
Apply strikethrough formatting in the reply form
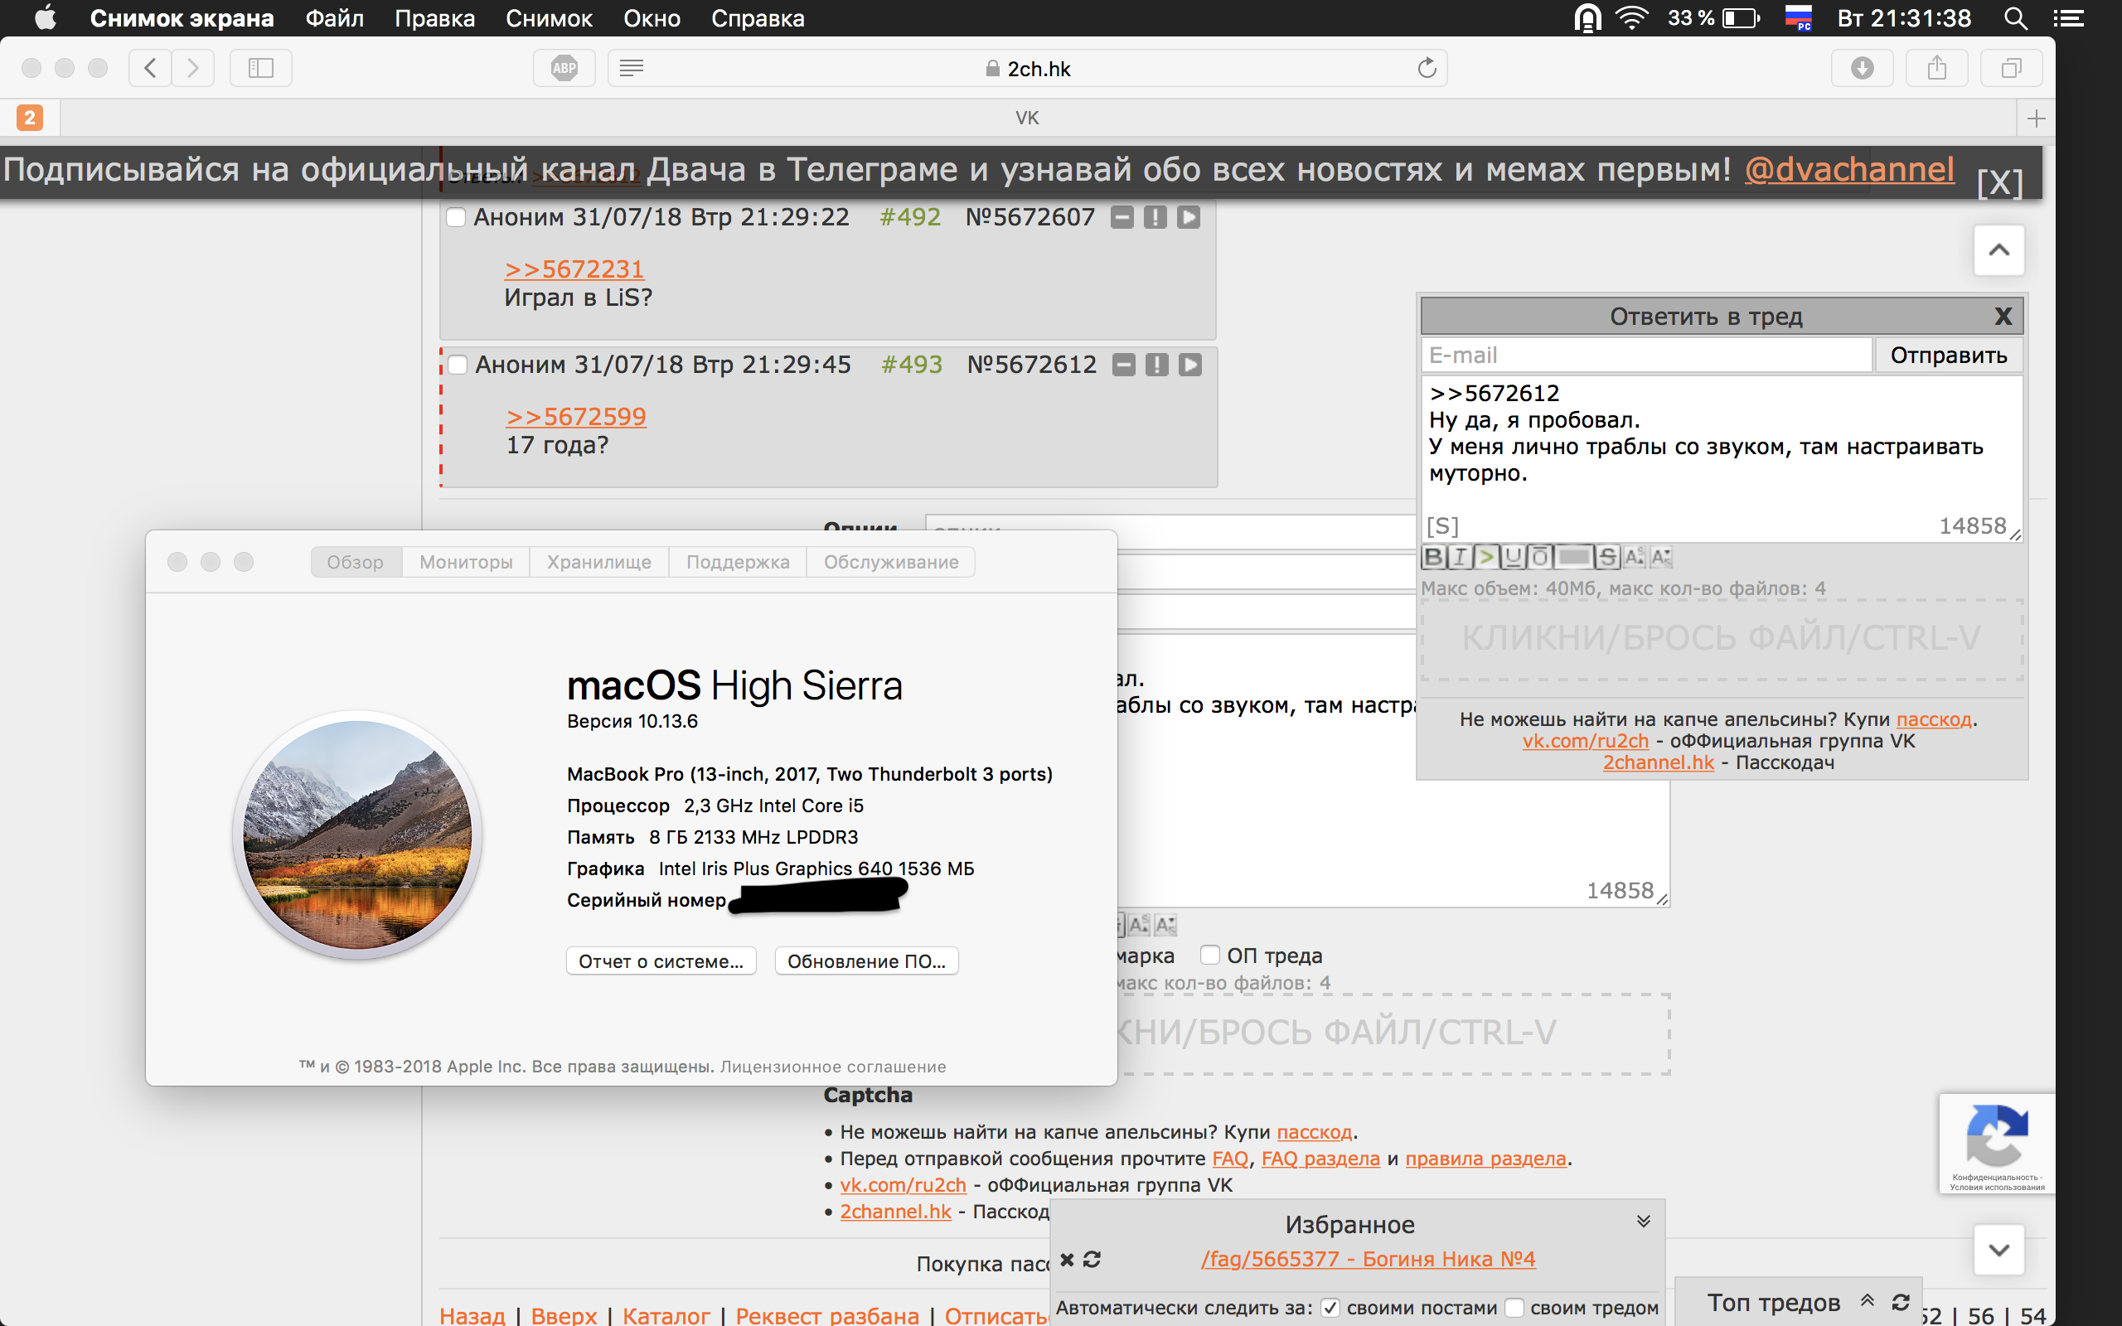pyautogui.click(x=1606, y=557)
